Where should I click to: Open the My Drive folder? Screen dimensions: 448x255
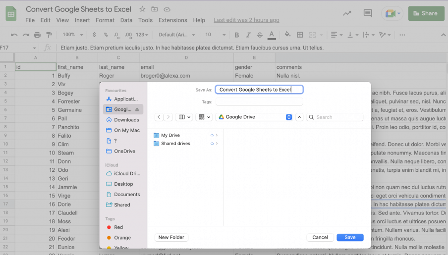coord(185,135)
